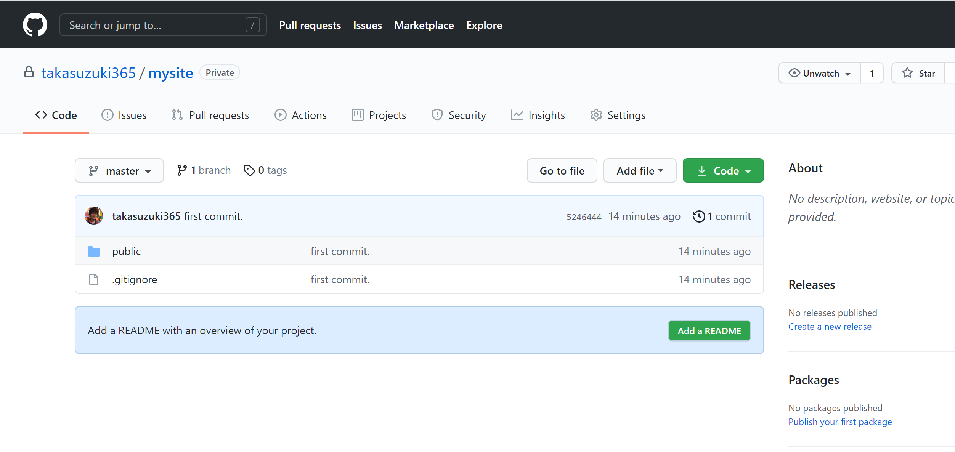Viewport: 955px width, 452px height.
Task: Open the repository Pull requests tab
Action: pos(210,115)
